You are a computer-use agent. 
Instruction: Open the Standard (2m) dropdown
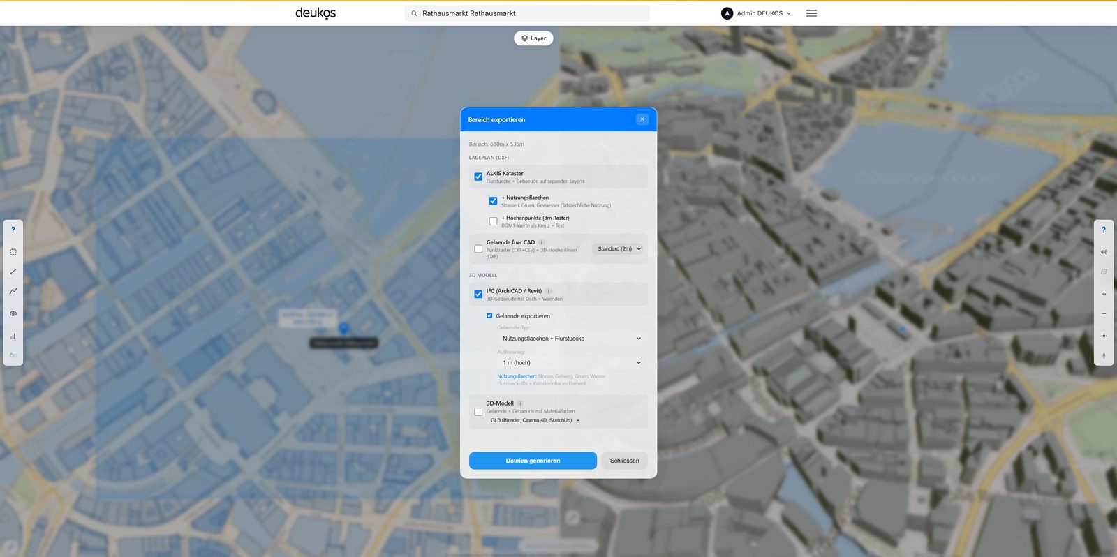(x=619, y=248)
